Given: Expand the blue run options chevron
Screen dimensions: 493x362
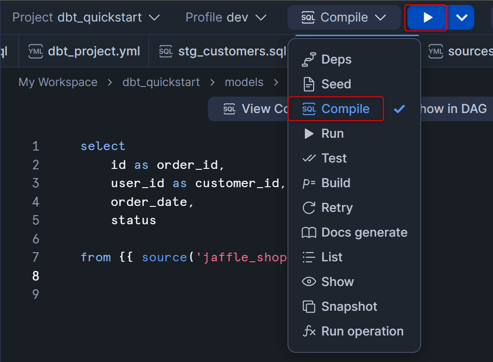Looking at the screenshot, I should 461,18.
